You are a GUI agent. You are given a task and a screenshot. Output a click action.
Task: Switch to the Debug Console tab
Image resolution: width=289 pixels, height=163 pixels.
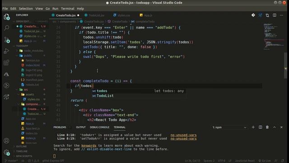coord(99,127)
